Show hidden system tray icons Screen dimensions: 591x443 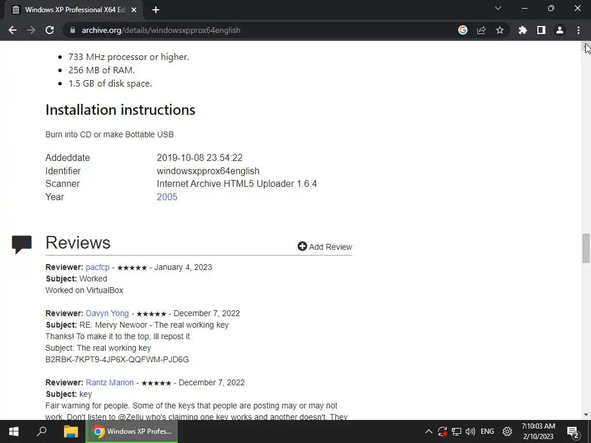tap(429, 431)
